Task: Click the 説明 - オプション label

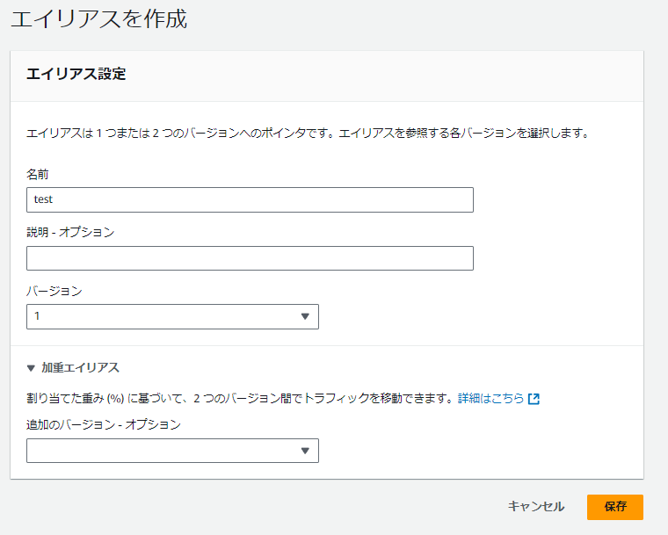Action: click(x=70, y=233)
